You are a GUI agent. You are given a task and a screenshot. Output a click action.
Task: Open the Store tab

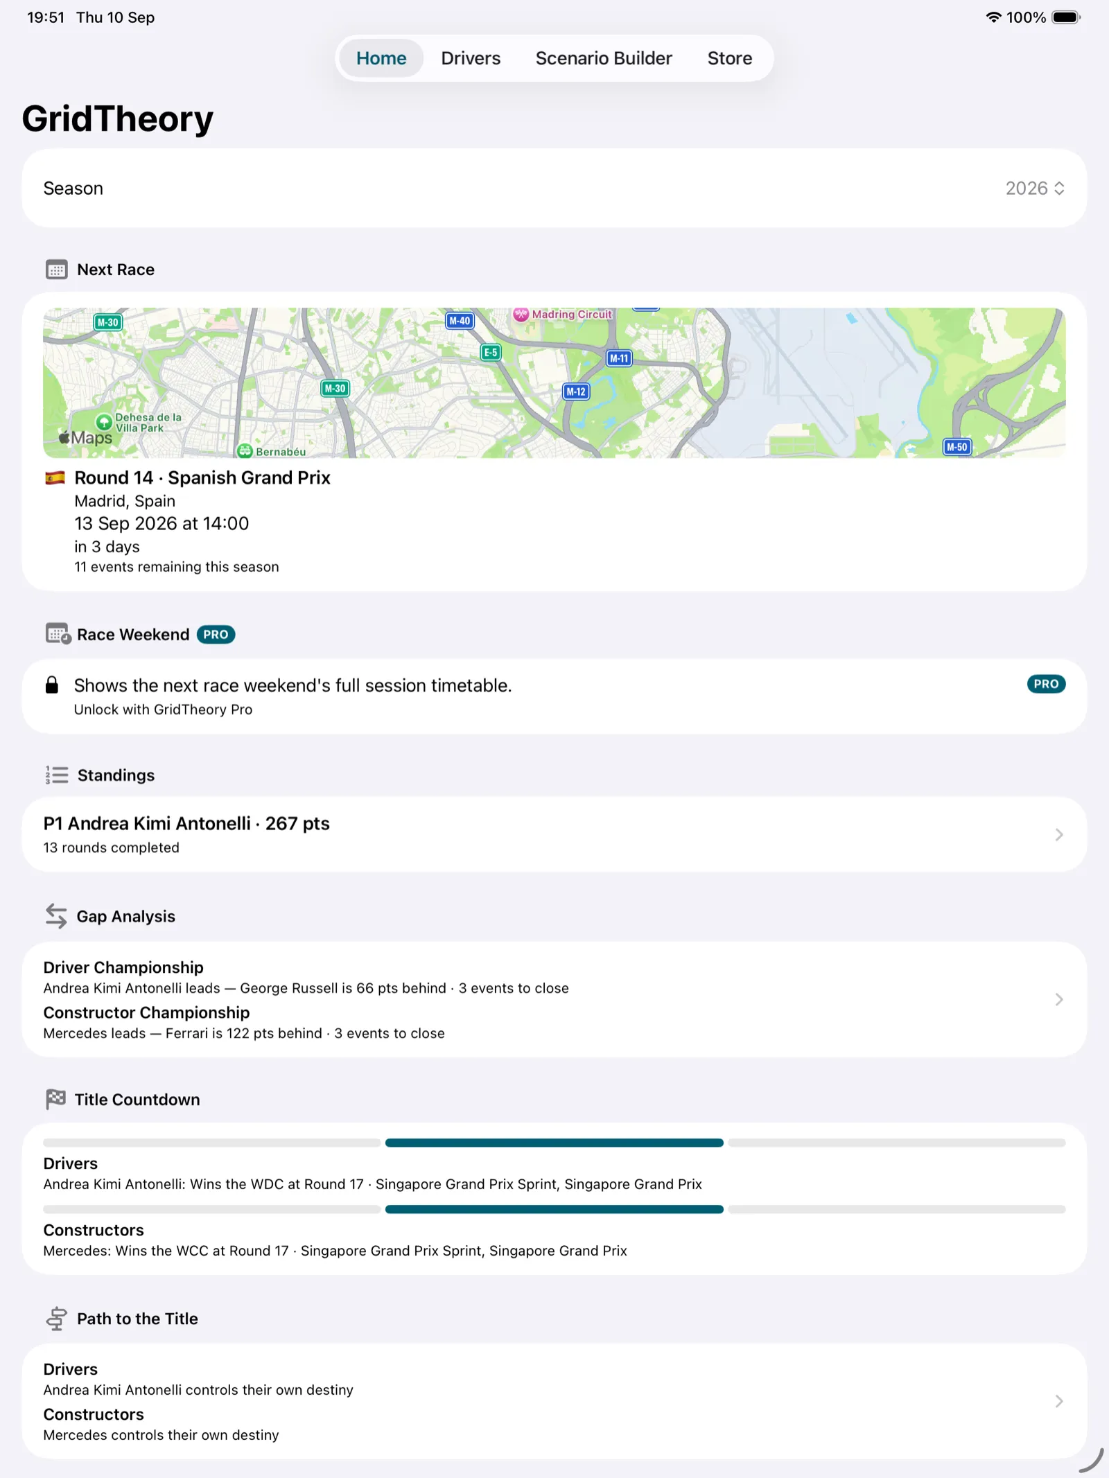[729, 58]
